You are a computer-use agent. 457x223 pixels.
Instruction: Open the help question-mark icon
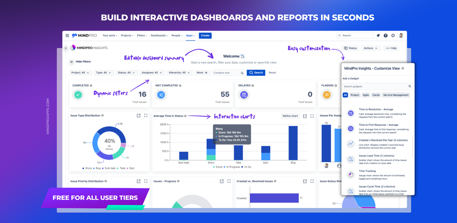coord(386,36)
